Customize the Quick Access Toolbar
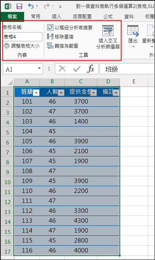Image resolution: width=155 pixels, height=260 pixels. pos(60,7)
